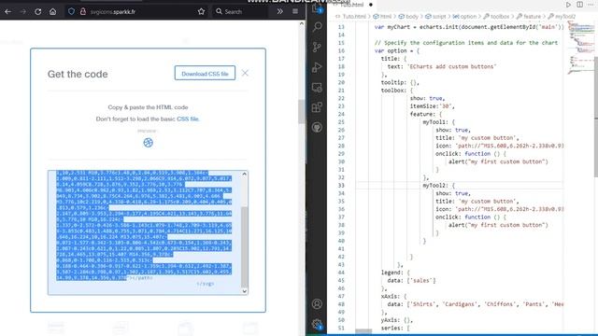Close the Get the code dialog

(245, 73)
